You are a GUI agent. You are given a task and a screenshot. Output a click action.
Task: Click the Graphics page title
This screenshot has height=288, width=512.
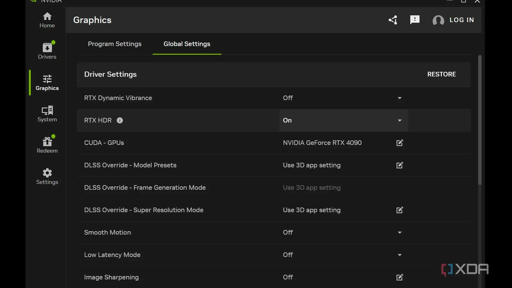coord(92,20)
